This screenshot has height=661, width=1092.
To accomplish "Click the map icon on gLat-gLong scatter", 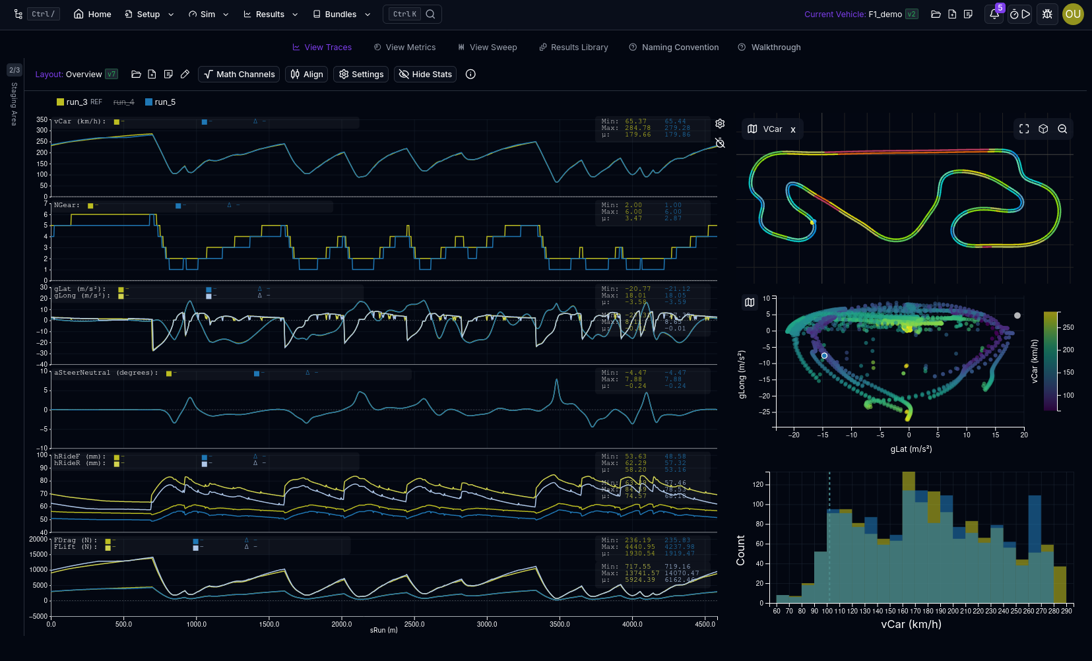I will [x=750, y=302].
